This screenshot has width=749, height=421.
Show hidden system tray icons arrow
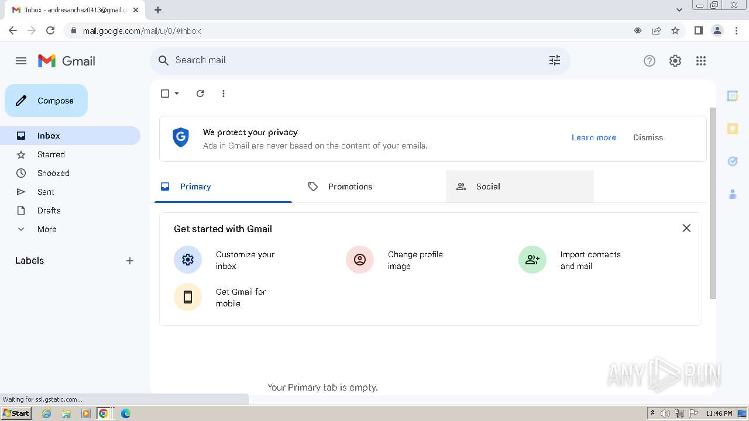[x=652, y=413]
